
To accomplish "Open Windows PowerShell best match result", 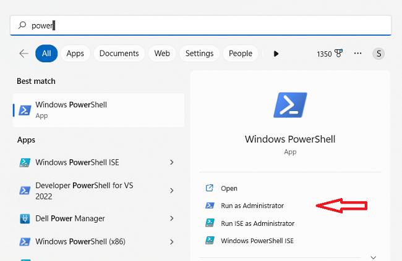I will [x=99, y=110].
